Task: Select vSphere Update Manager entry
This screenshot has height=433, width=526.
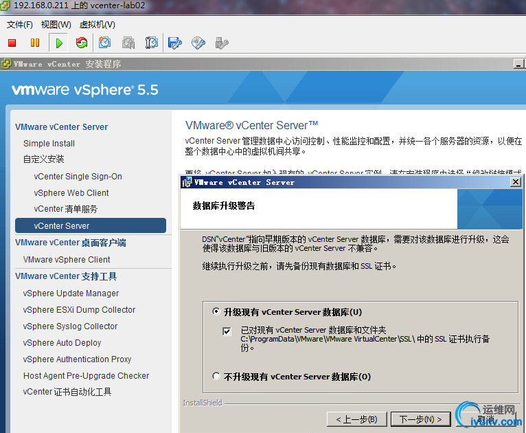Action: pyautogui.click(x=71, y=293)
